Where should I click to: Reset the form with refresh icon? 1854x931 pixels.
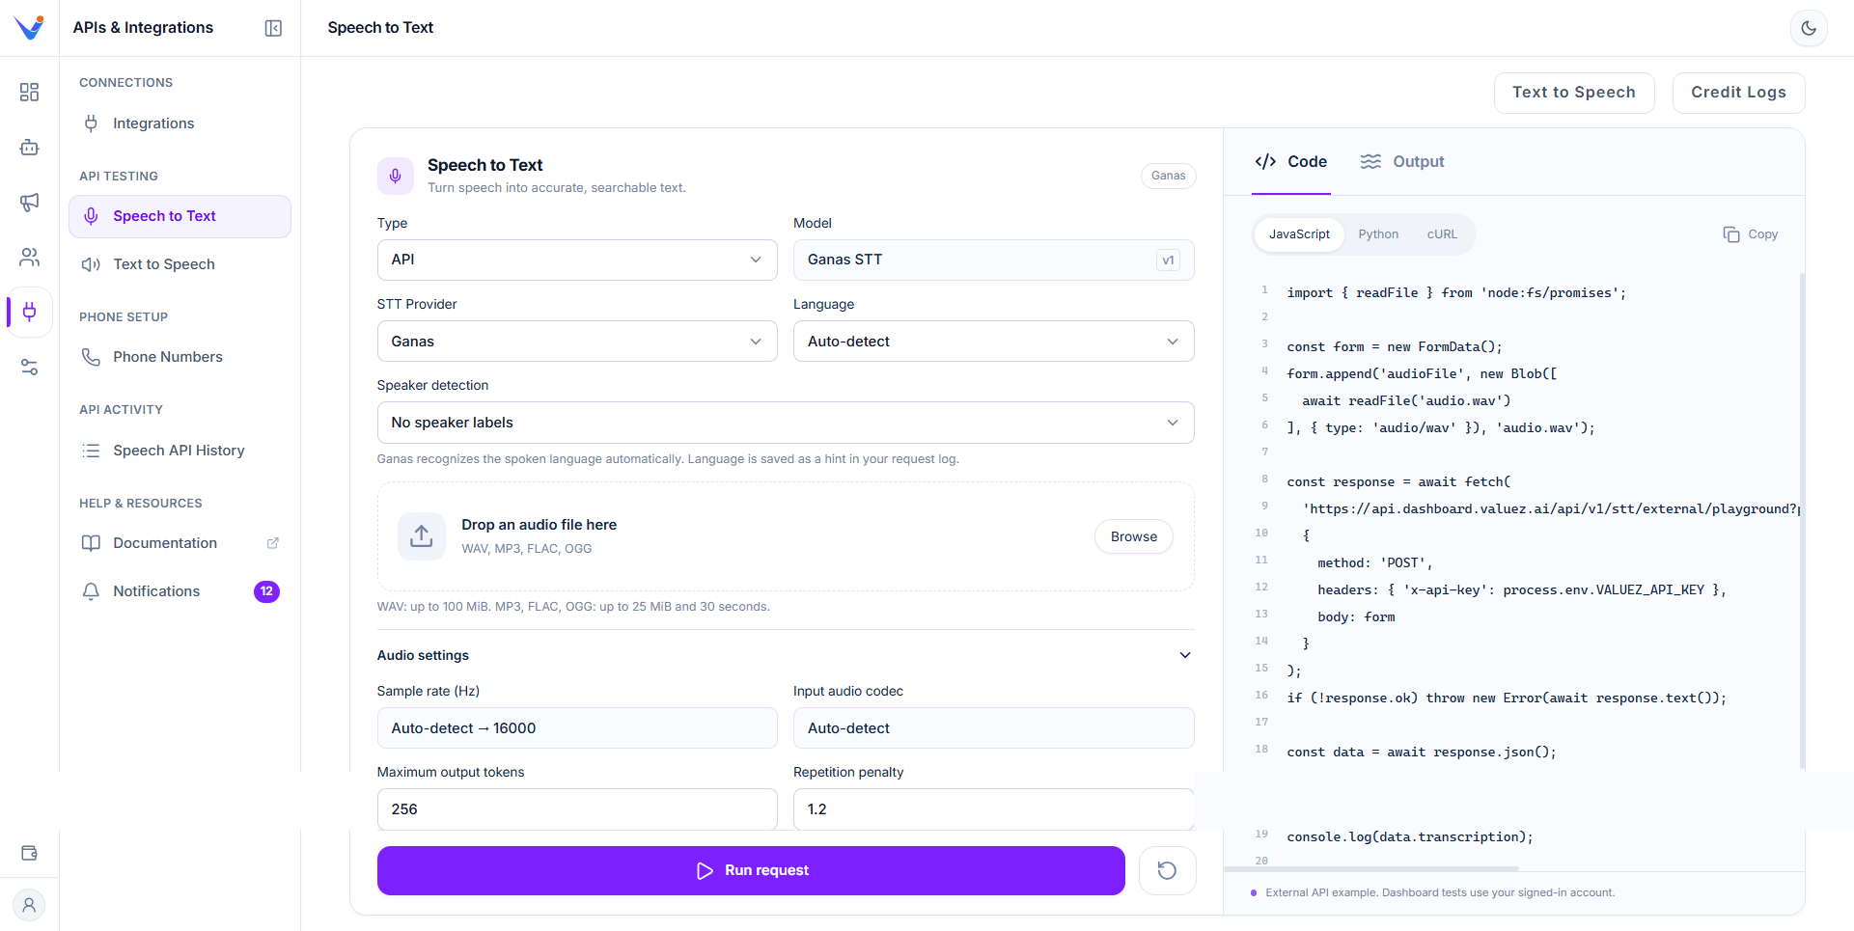tap(1167, 870)
